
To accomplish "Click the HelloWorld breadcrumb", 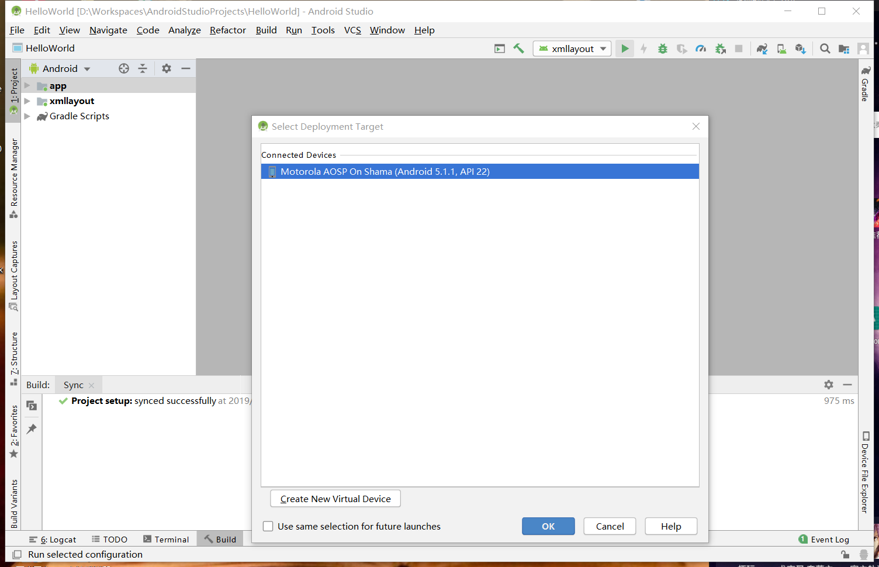I will (x=44, y=48).
